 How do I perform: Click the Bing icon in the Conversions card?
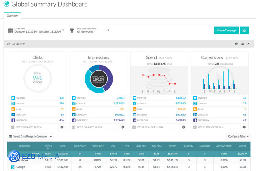pos(195,109)
